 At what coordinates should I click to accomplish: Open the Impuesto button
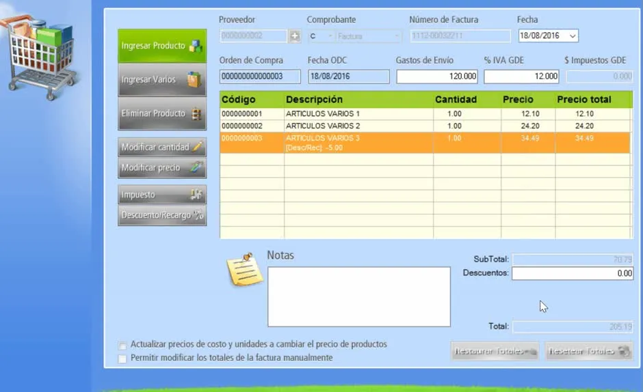(162, 195)
